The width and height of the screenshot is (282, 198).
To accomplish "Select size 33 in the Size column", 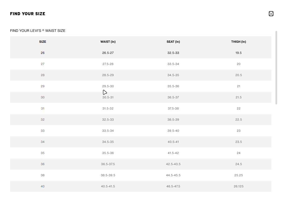I will click(x=42, y=131).
